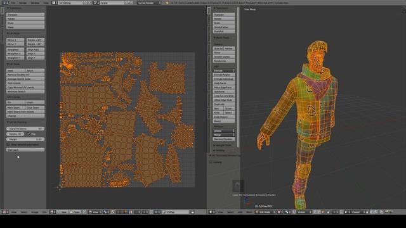Click the Pack Islands button
Viewport: 406px width, 228px height.
coord(25,83)
